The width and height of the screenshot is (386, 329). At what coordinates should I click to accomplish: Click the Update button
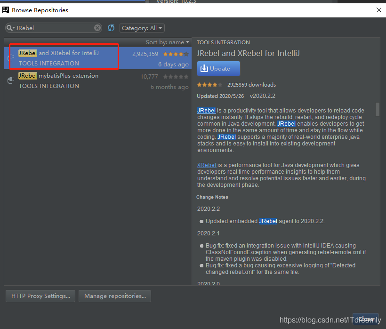point(218,68)
